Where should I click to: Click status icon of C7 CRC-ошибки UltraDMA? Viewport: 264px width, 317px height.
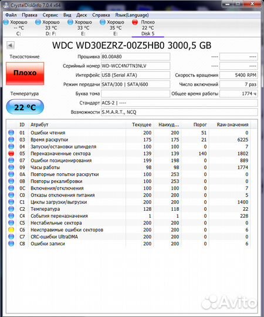click(11, 237)
